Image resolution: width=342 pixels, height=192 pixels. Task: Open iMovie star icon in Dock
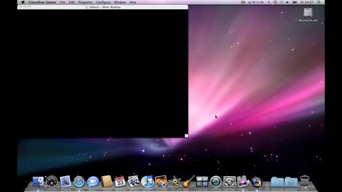click(175, 181)
